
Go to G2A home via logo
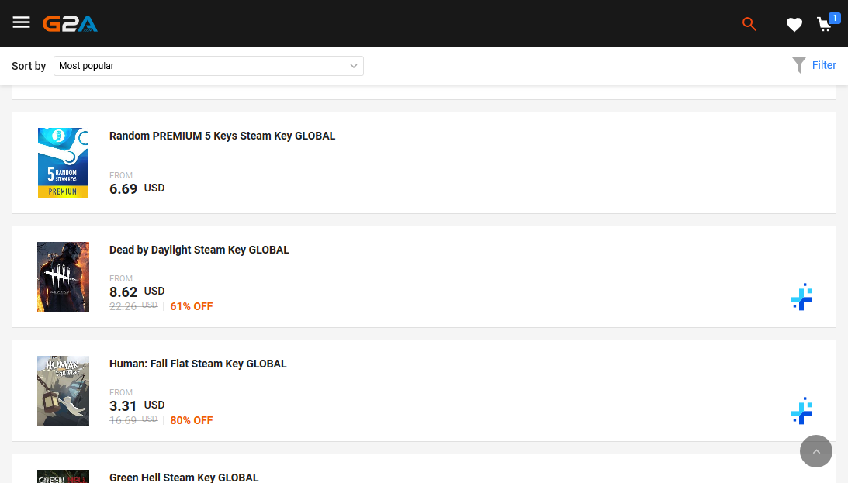70,24
